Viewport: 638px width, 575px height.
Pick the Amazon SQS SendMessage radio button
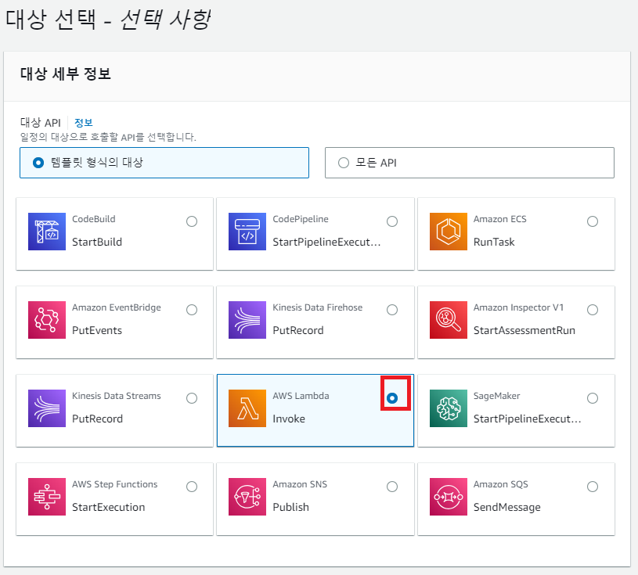coord(593,487)
